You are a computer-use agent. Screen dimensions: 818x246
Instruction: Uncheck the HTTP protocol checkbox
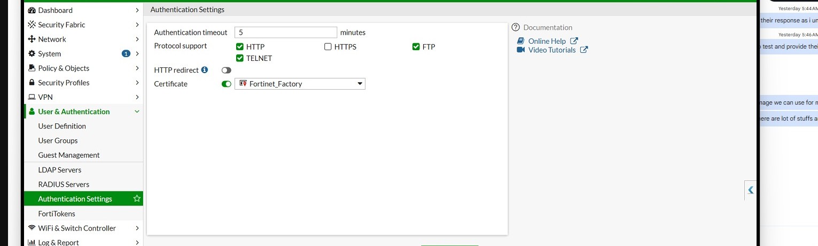tap(240, 47)
